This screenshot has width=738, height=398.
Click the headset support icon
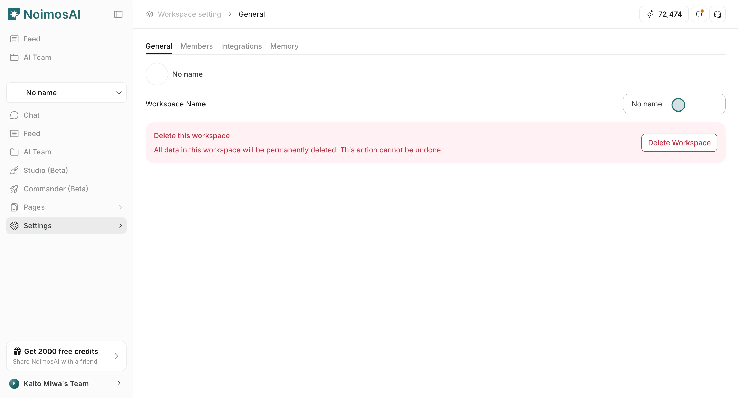717,14
